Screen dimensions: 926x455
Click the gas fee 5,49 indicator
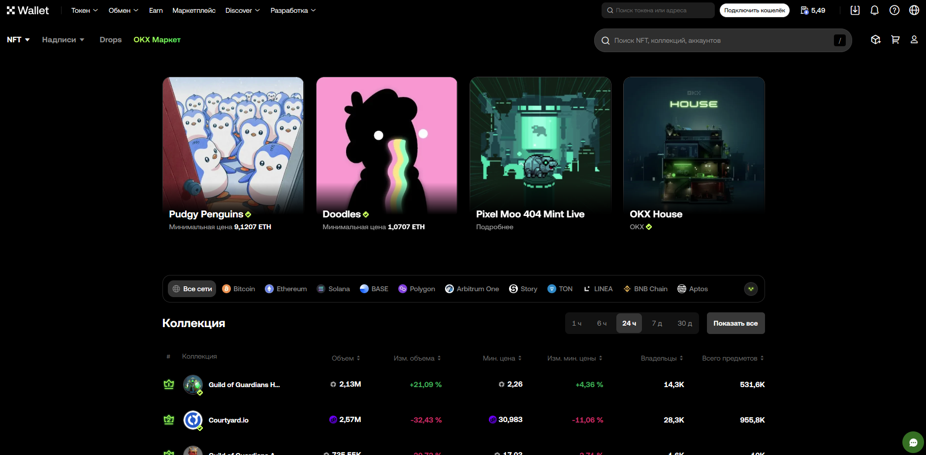813,10
